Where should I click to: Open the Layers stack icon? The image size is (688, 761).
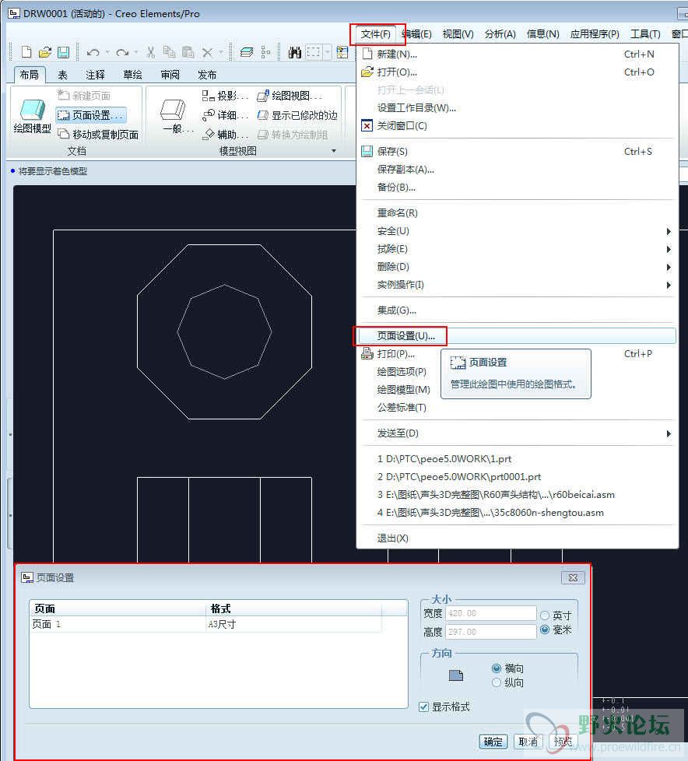(x=247, y=52)
